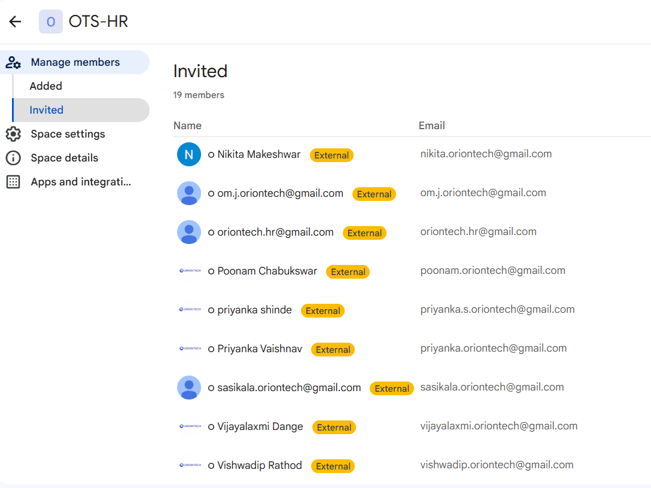
Task: Open the Added members tab
Action: coord(46,86)
